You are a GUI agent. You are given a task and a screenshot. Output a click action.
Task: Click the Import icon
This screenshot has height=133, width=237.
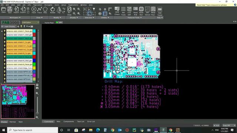pyautogui.click(x=16, y=10)
